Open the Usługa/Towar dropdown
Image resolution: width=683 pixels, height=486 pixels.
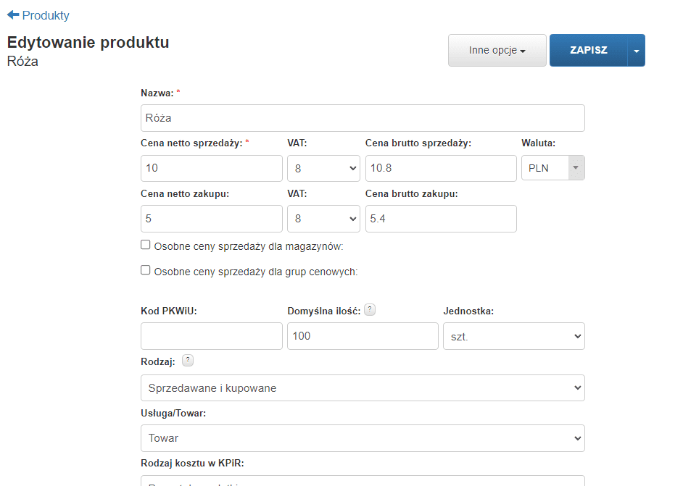pyautogui.click(x=363, y=438)
